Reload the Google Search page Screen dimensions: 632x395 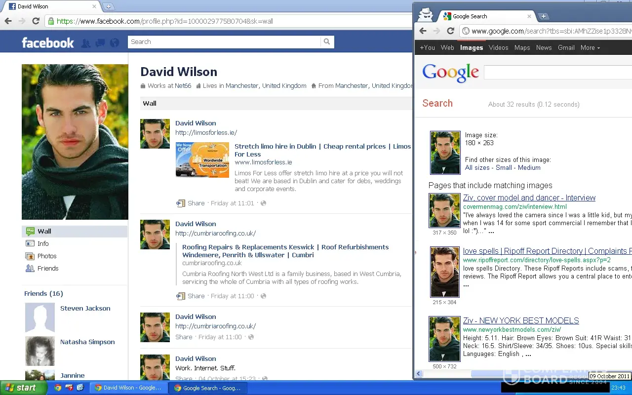(450, 31)
